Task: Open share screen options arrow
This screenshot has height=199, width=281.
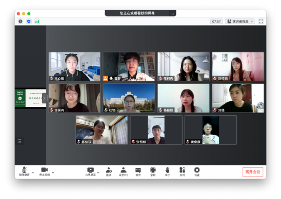Action: 98,173
